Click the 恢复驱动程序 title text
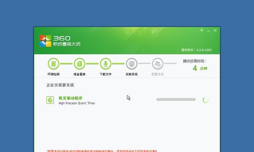254x152 pixels. [70, 98]
